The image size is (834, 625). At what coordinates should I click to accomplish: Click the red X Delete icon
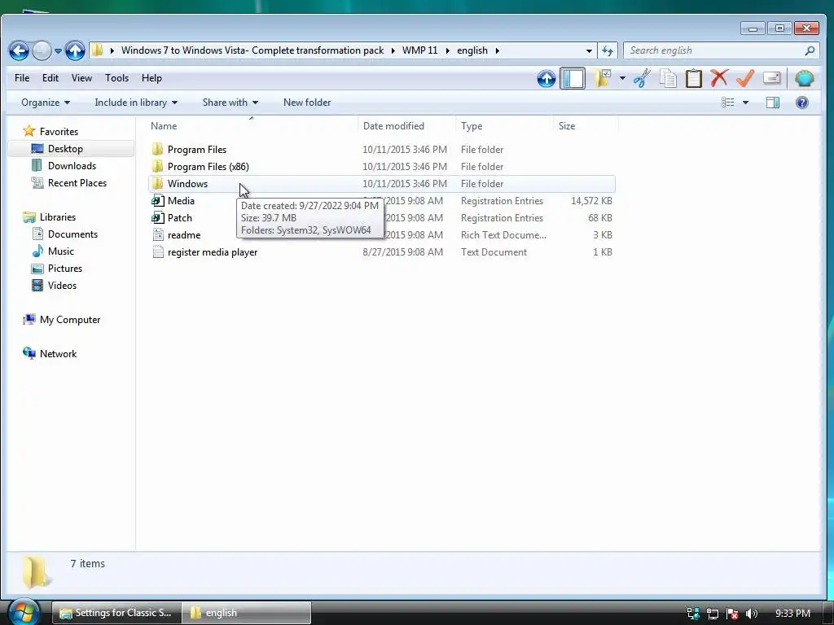719,79
